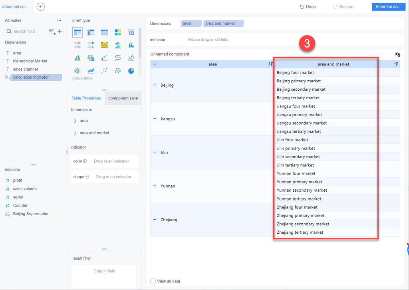The image size is (409, 290).
Task: Switch to component style tab
Action: coord(123,98)
